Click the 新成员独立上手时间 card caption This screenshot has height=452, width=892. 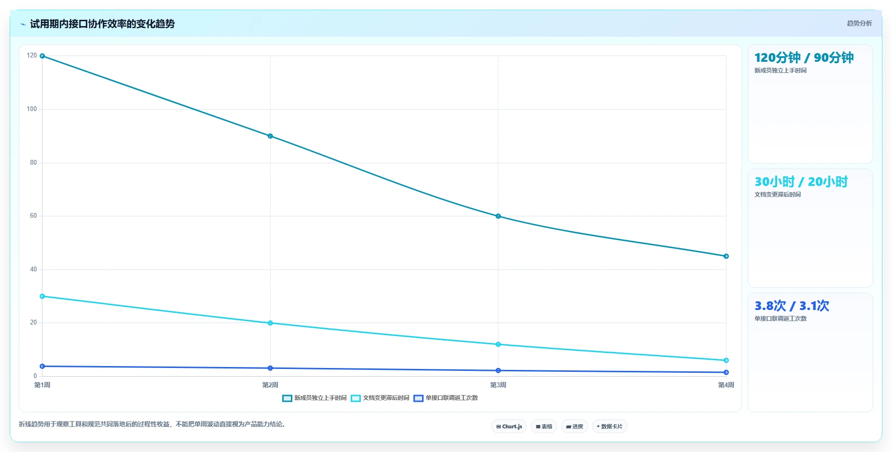coord(781,71)
